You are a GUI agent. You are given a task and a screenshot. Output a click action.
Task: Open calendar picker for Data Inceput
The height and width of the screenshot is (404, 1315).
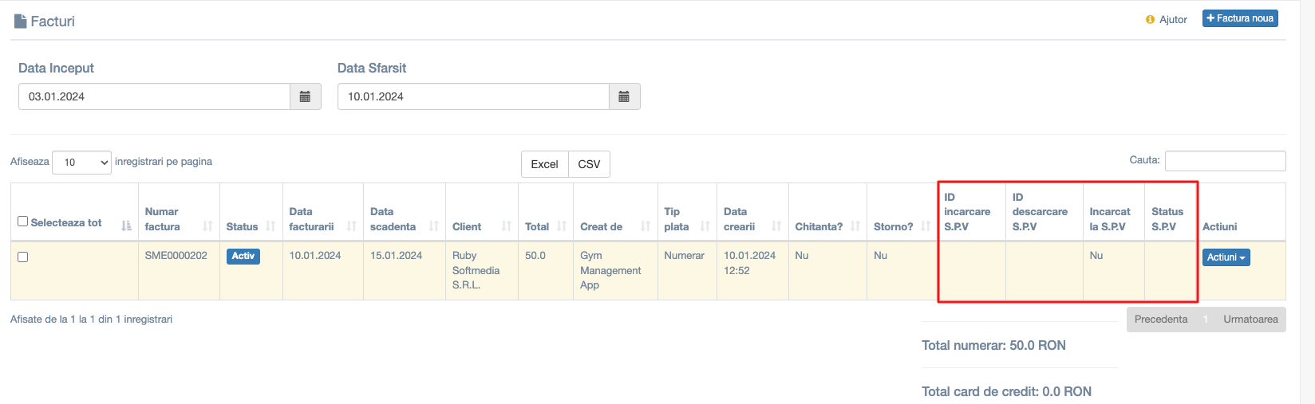[x=305, y=96]
